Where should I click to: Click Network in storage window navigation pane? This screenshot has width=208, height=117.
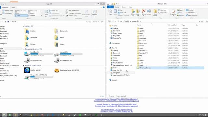[113, 80]
